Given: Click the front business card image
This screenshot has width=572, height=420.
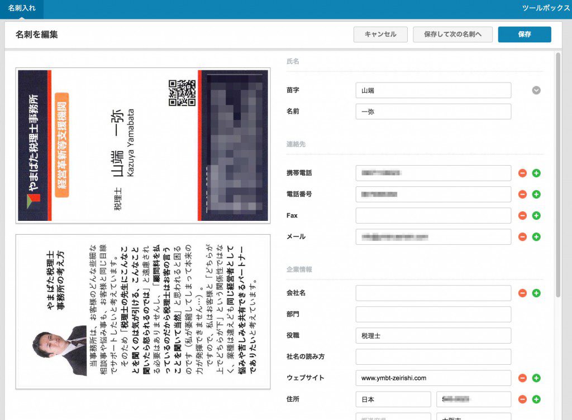Looking at the screenshot, I should 143,146.
